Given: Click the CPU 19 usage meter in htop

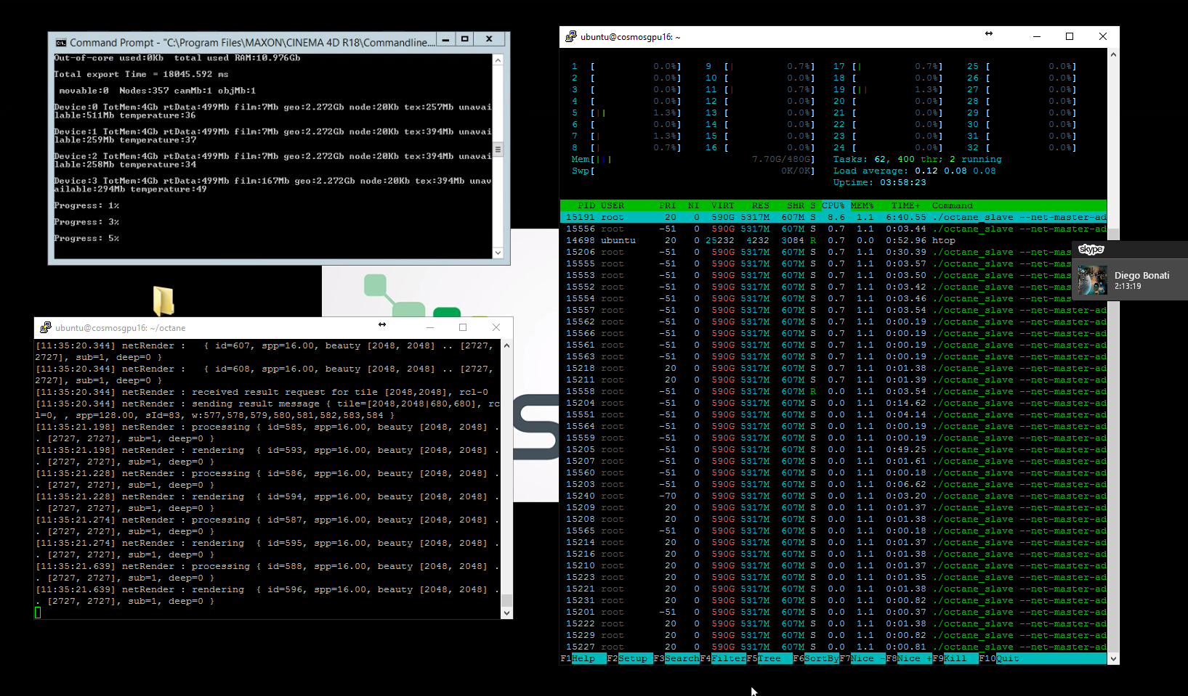Looking at the screenshot, I should [889, 90].
